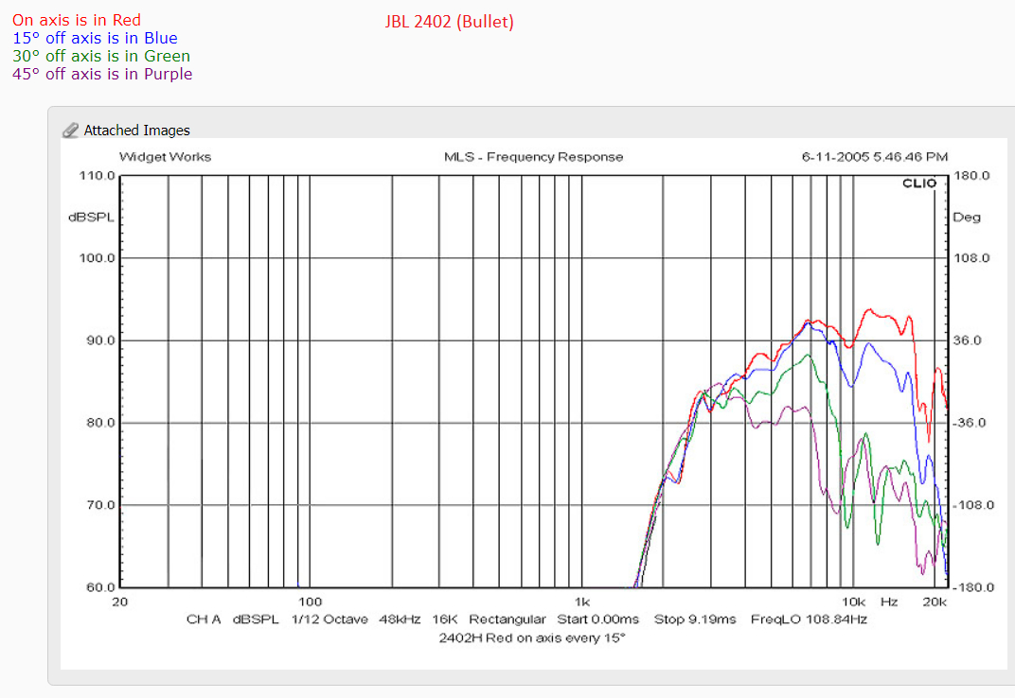
Task: Click the 180.0 degree axis value
Action: pos(971,176)
